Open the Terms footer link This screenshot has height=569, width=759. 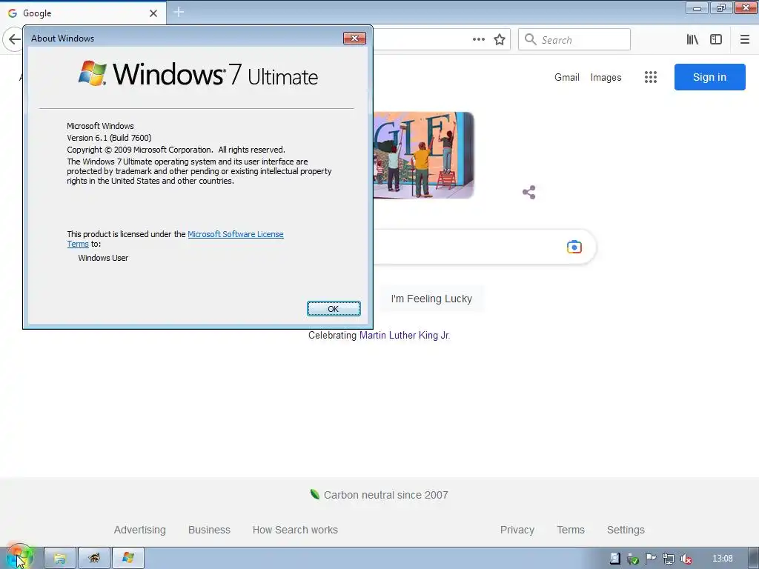coord(571,530)
